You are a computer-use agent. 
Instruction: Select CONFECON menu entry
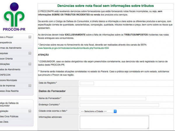click(5, 75)
